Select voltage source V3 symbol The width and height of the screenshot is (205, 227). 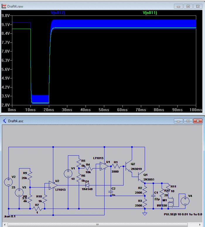[x=19, y=193]
